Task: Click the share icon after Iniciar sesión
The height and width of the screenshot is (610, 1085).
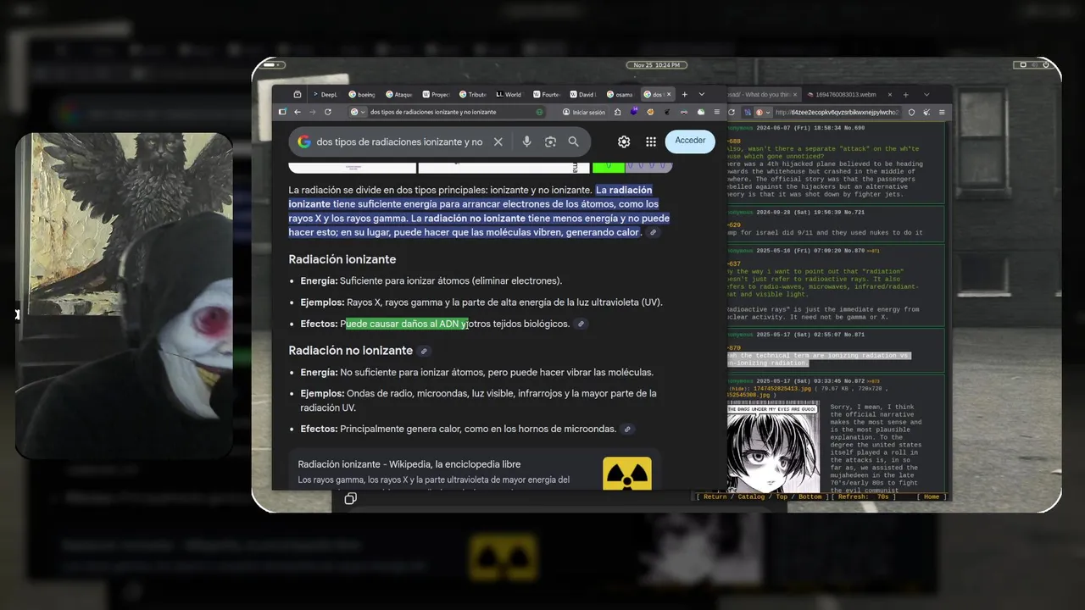Action: [x=618, y=112]
